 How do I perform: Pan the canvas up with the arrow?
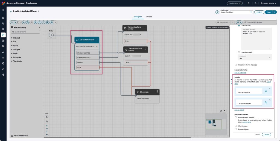click(47, 126)
